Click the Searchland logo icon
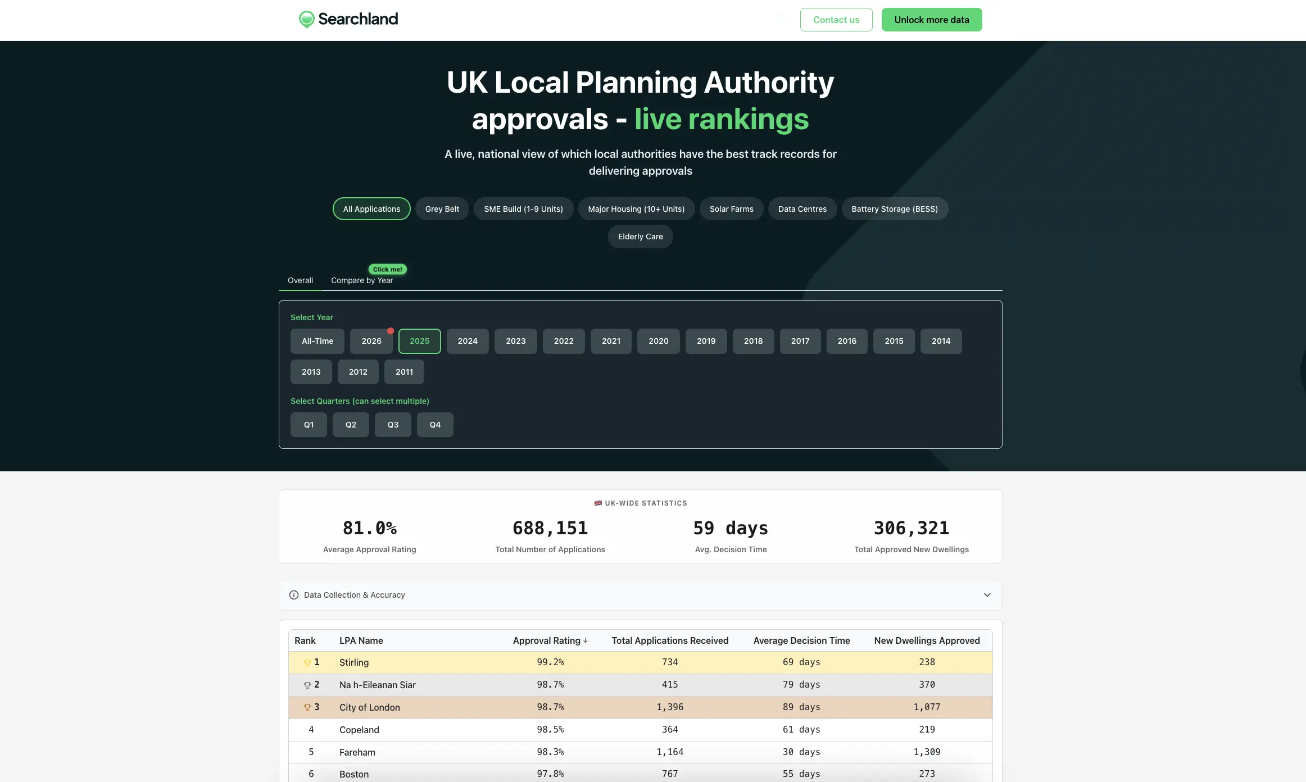Screen dimensions: 1306x782 tap(307, 19)
